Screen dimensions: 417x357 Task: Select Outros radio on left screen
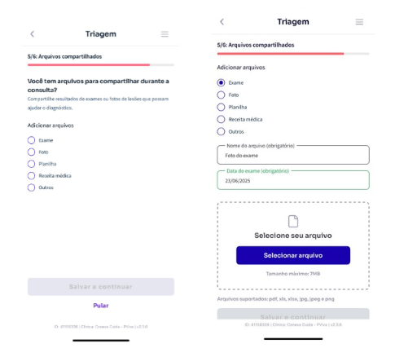(x=31, y=187)
